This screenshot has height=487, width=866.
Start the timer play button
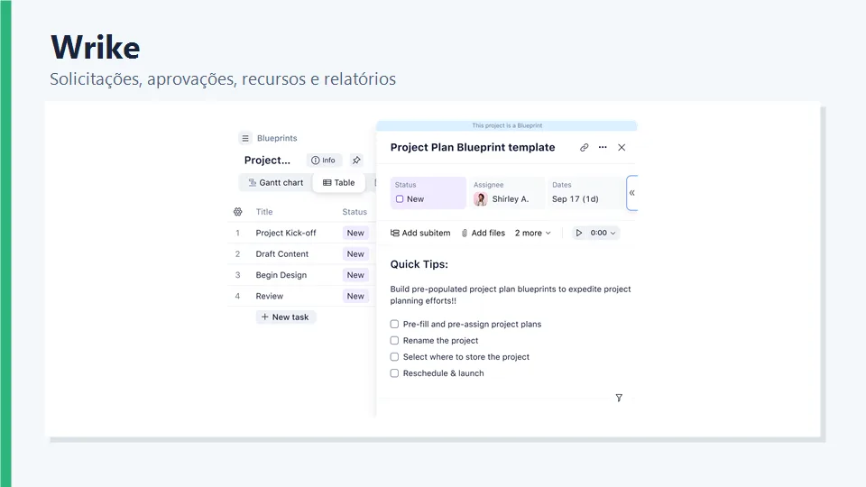[579, 233]
